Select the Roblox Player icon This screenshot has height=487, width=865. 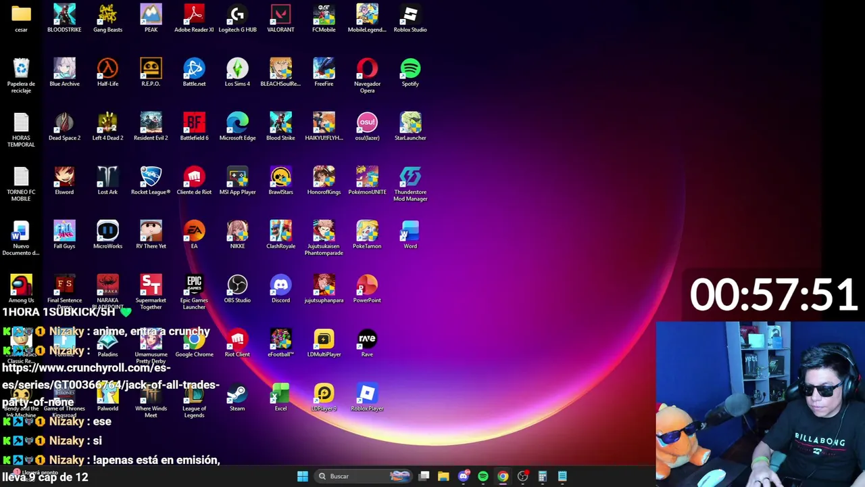tap(367, 397)
